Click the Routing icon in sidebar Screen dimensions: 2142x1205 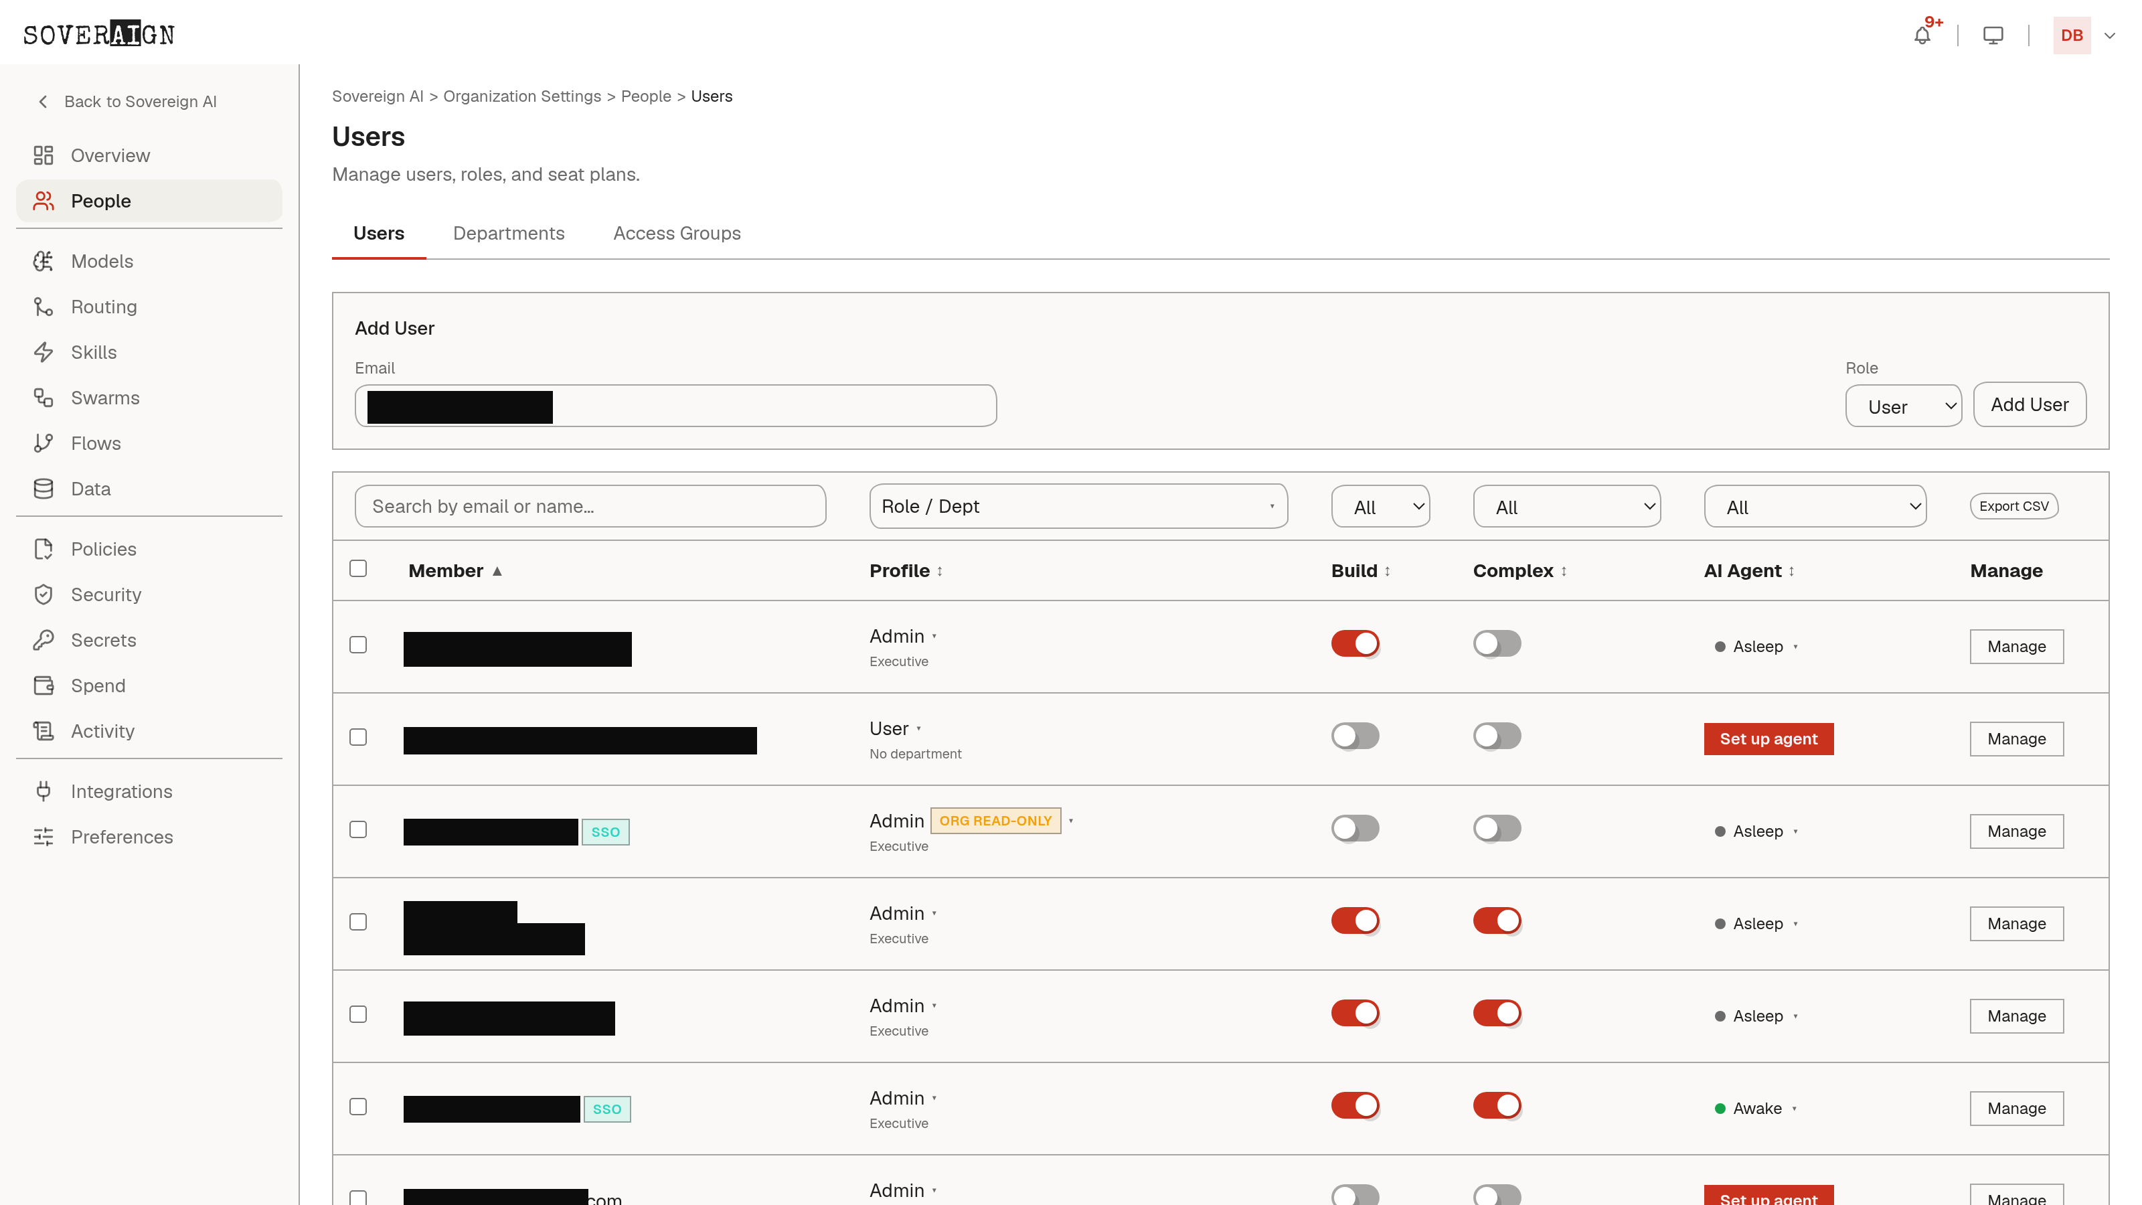[44, 307]
